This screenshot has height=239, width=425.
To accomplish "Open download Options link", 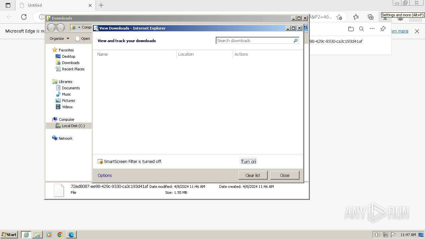I will (x=105, y=175).
